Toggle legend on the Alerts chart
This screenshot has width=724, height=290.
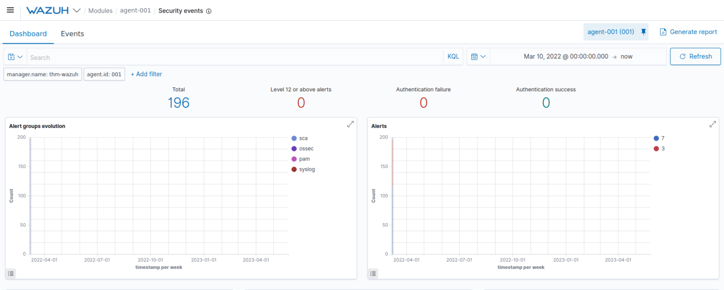(x=373, y=273)
